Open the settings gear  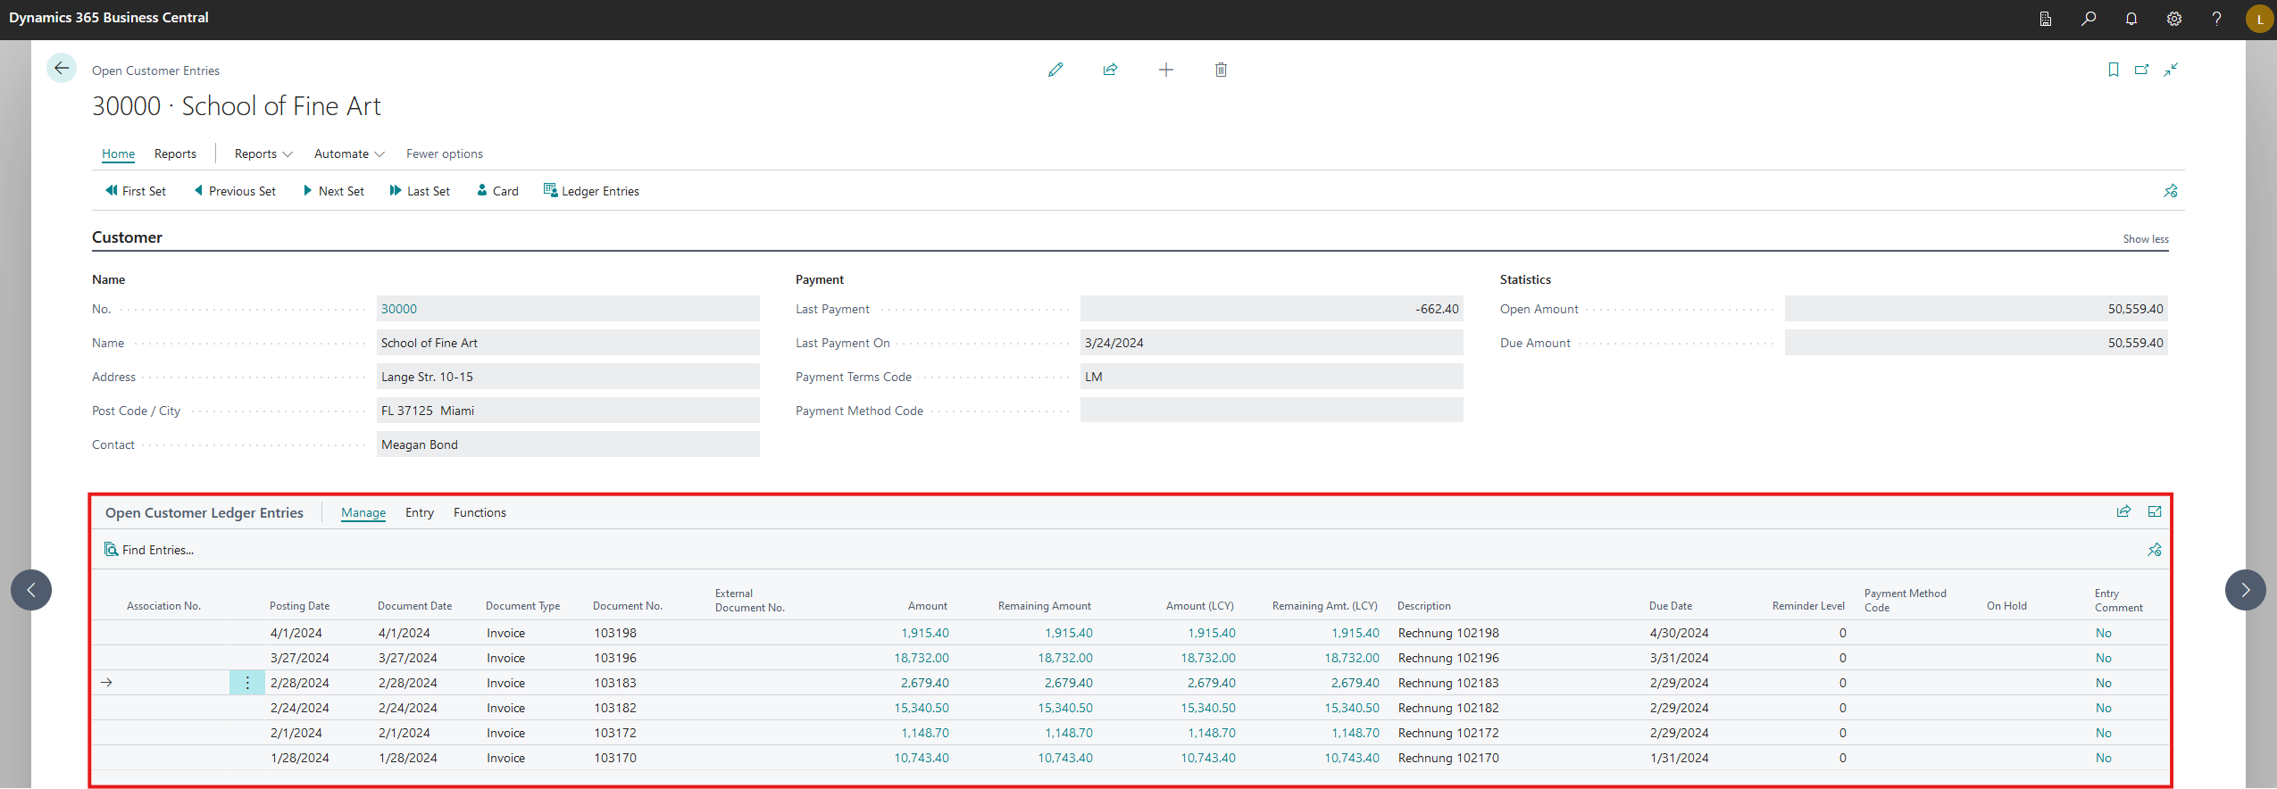[2173, 19]
